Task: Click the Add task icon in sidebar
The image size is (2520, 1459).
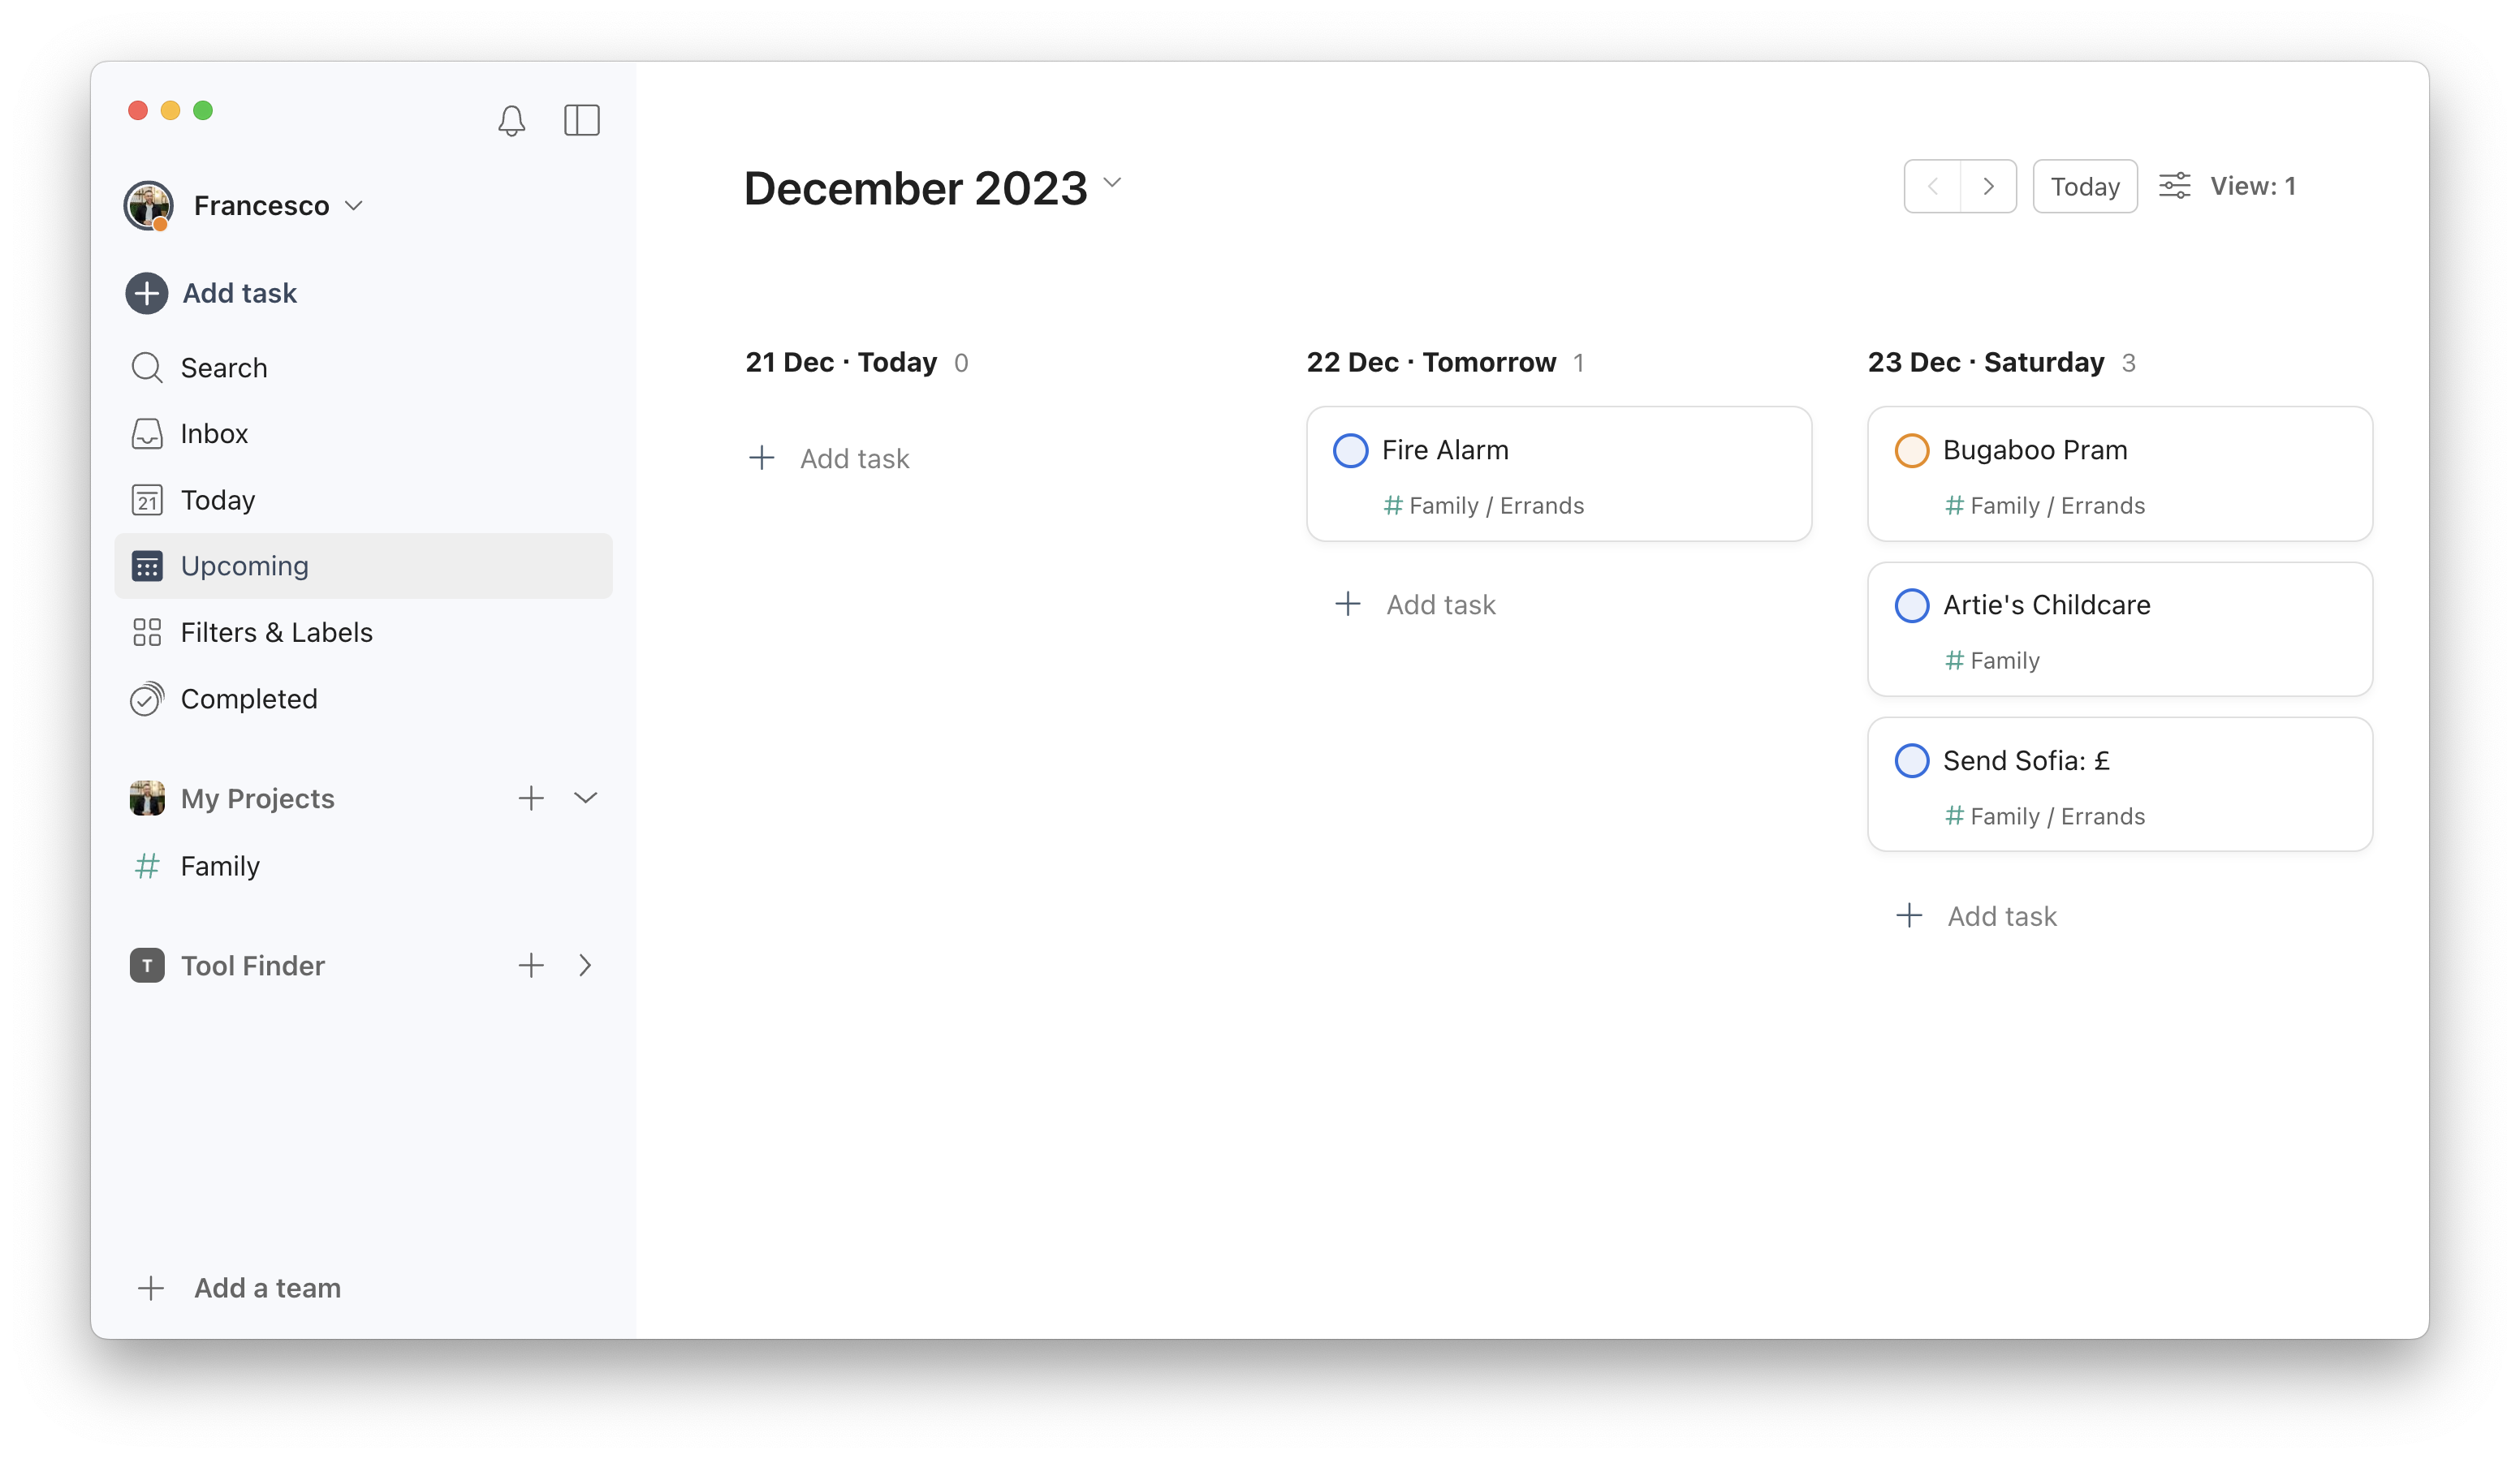Action: tap(146, 292)
